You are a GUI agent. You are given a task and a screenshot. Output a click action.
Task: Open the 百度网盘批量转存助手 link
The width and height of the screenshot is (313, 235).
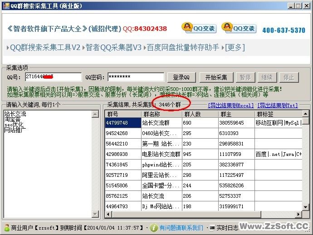183,47
